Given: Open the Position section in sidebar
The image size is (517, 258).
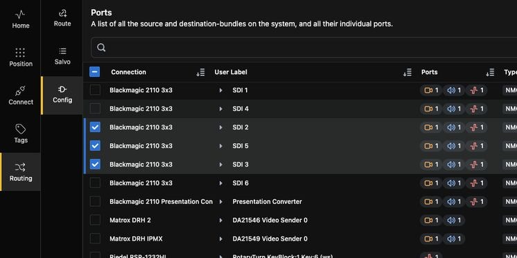Looking at the screenshot, I should (20, 57).
